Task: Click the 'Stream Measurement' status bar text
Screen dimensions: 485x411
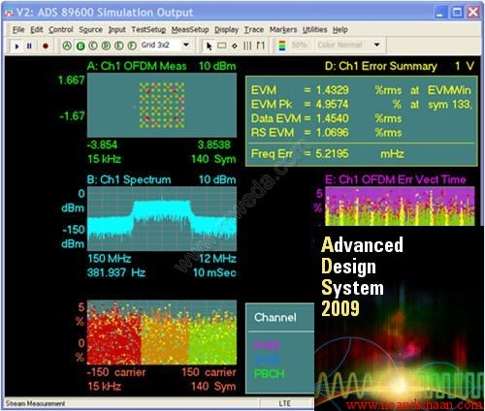Action: (x=36, y=403)
